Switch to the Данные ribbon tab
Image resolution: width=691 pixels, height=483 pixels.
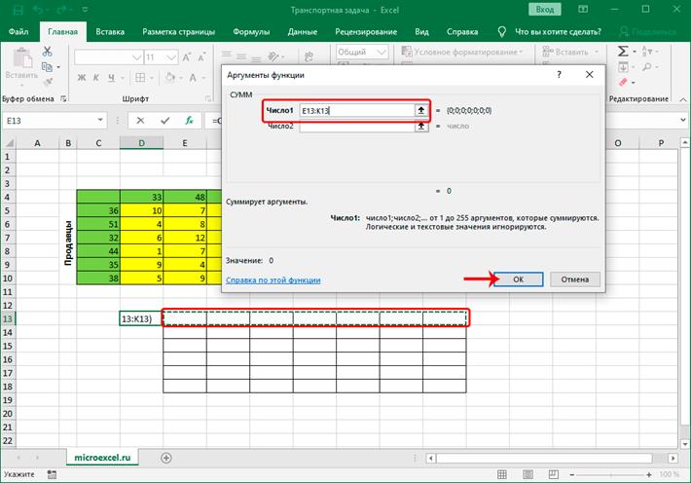click(303, 32)
